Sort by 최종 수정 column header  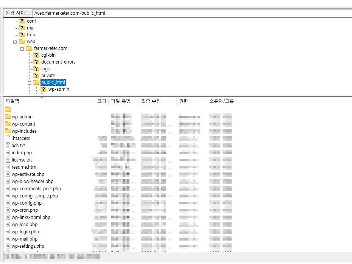point(151,101)
